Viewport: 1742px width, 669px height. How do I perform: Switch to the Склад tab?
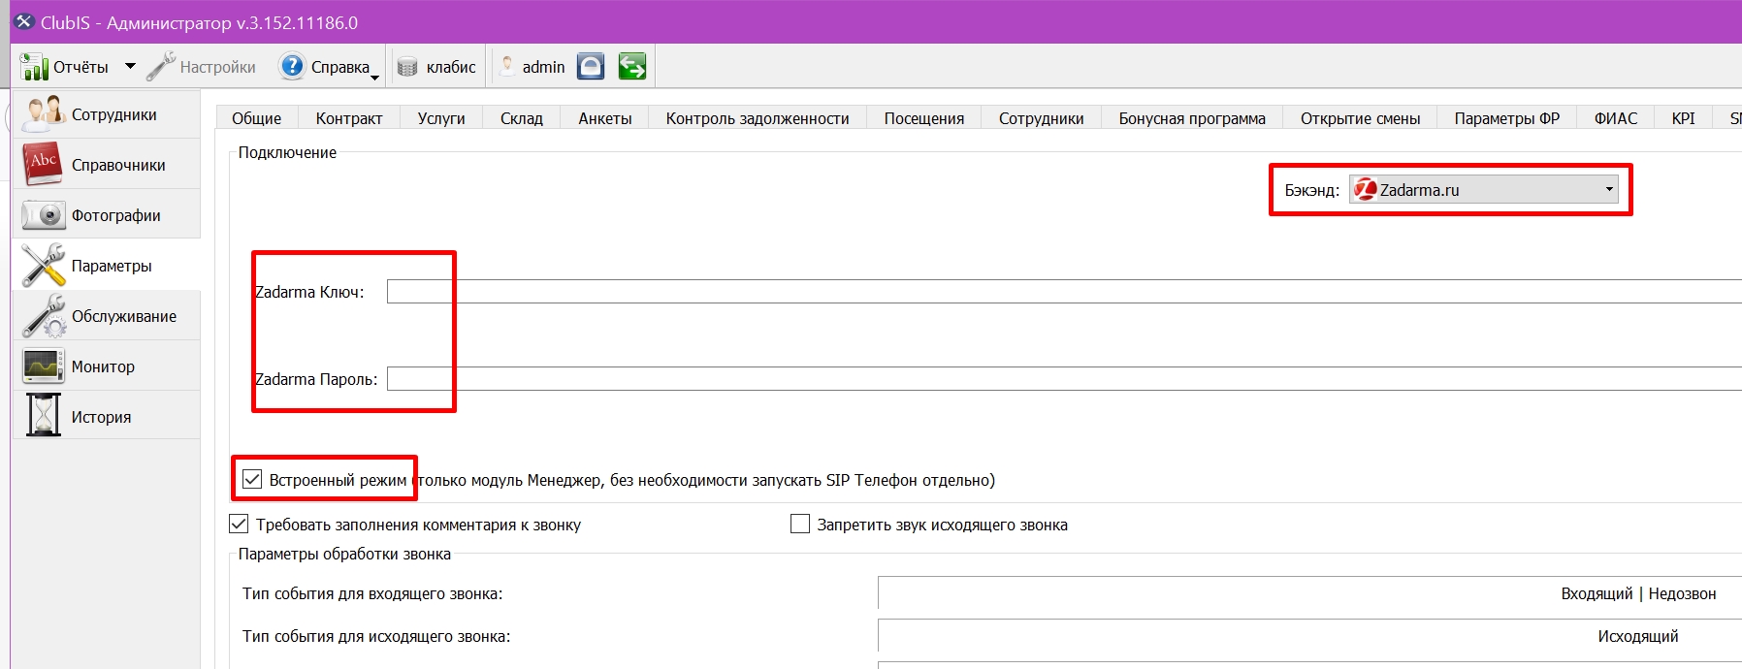click(522, 118)
